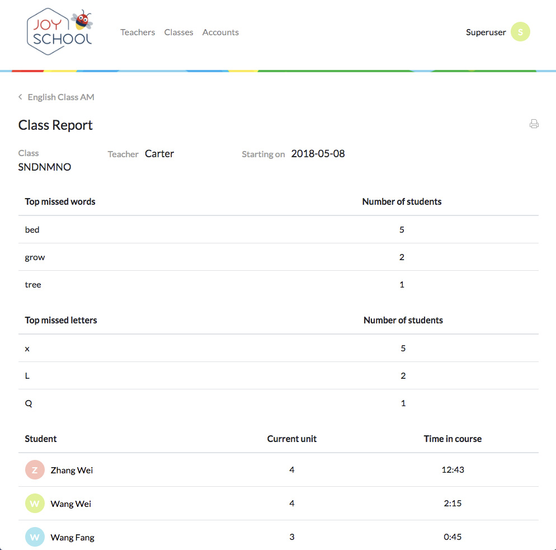The height and width of the screenshot is (550, 556).
Task: Open Wang Fang's student record
Action: pyautogui.click(x=72, y=537)
